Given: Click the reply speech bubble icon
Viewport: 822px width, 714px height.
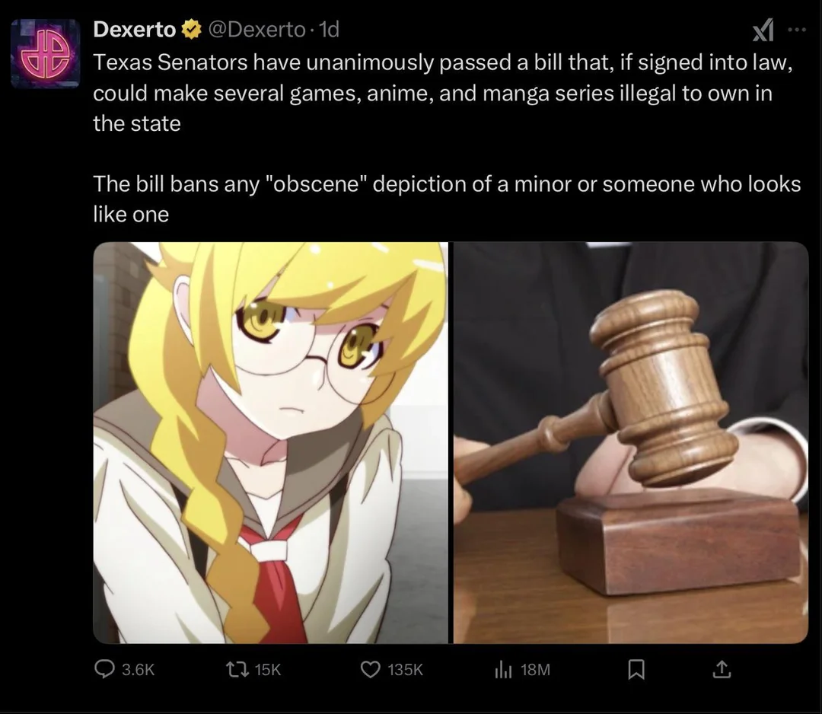Looking at the screenshot, I should [x=104, y=669].
